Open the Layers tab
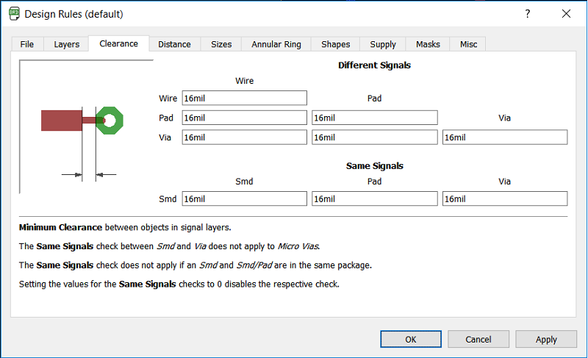The height and width of the screenshot is (358, 588). 67,44
